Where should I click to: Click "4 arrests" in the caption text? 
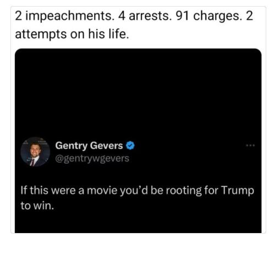coord(145,16)
